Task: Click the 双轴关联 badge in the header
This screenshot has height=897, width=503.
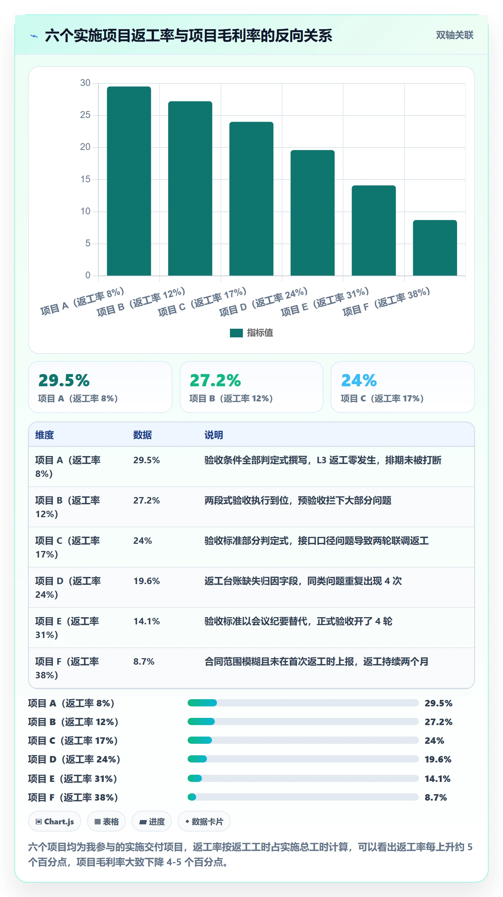Action: pyautogui.click(x=454, y=35)
